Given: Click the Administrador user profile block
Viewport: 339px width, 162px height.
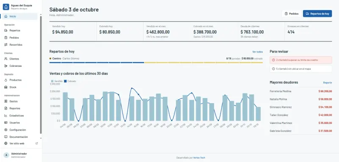Looking at the screenshot, I should (x=21, y=155).
